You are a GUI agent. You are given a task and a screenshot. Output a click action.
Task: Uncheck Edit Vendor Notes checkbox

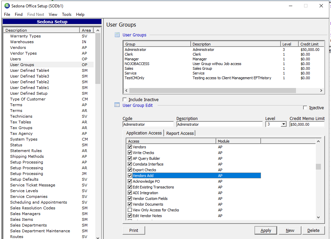point(130,215)
